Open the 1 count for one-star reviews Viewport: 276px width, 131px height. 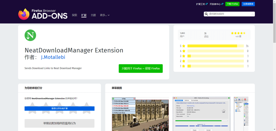248,66
